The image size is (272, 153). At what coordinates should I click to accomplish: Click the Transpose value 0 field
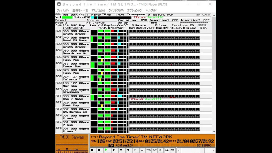point(149,14)
